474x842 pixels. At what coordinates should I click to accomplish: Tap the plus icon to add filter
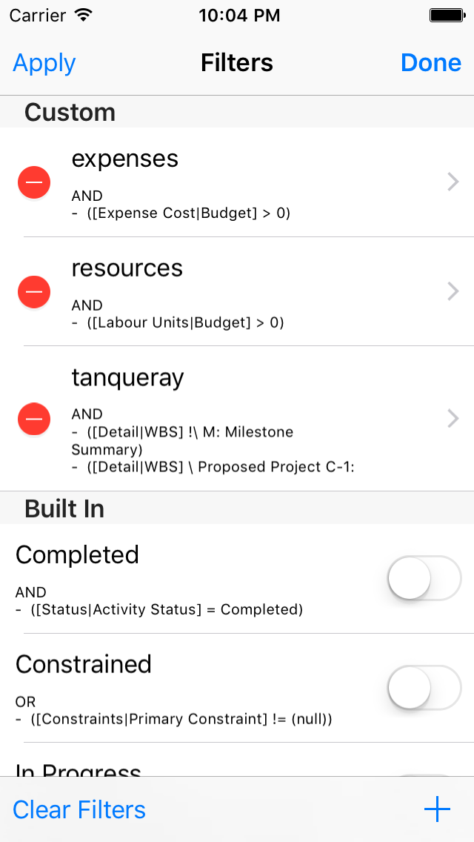click(437, 809)
